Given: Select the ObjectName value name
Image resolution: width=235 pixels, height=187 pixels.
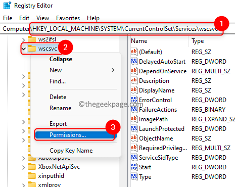Looking at the screenshot, I should (156, 138).
